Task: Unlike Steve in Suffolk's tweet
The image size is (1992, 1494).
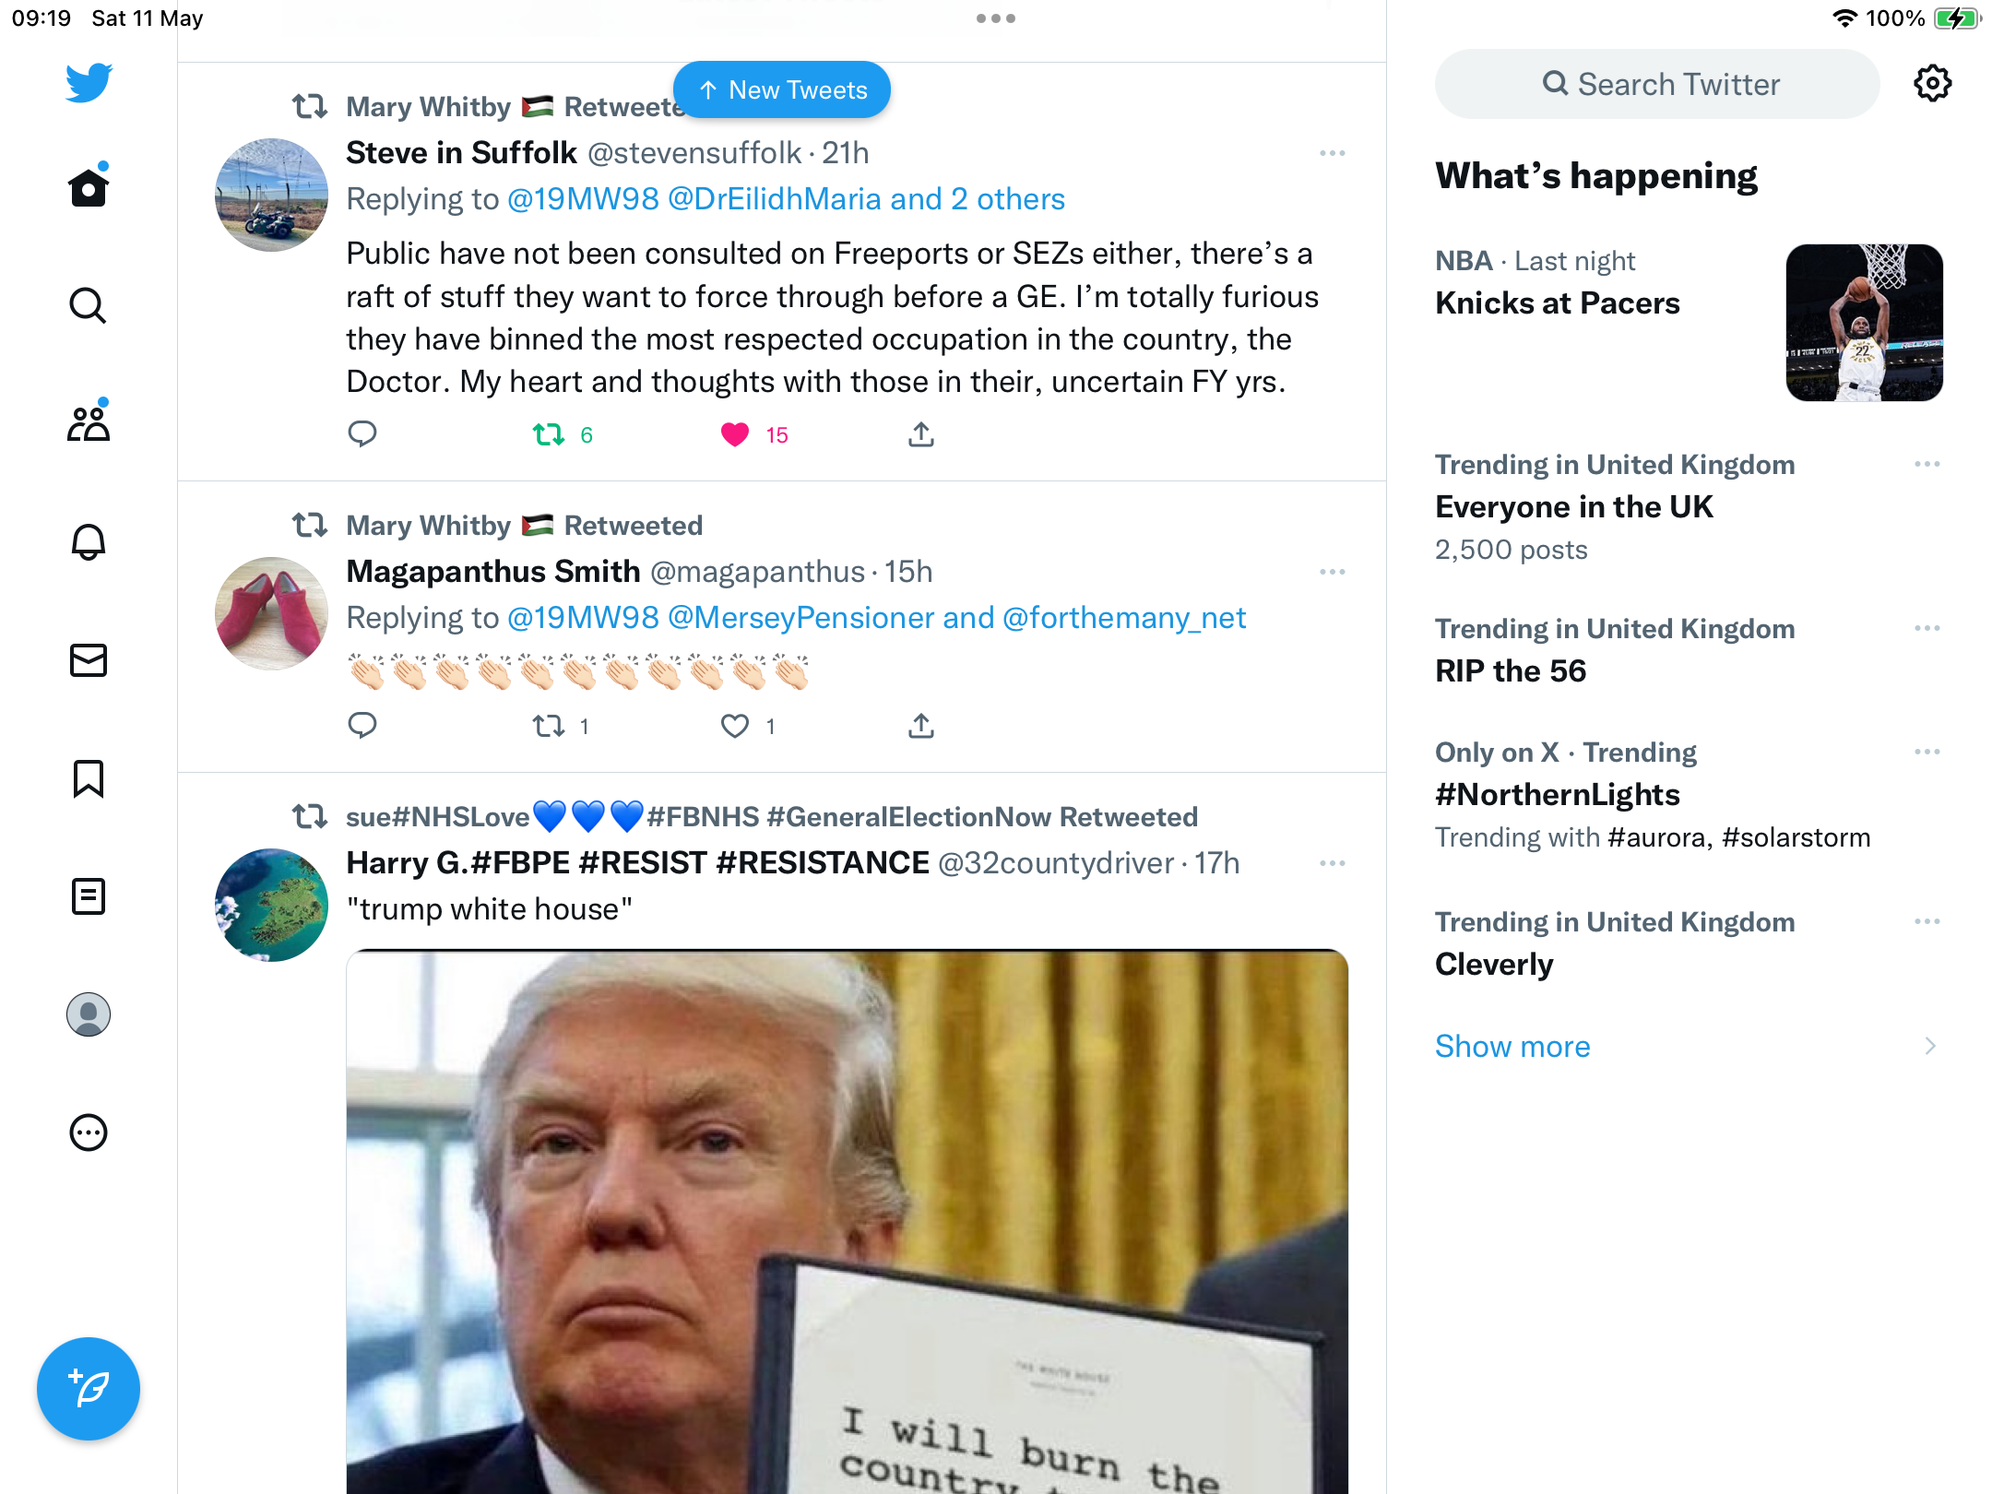Action: coord(735,434)
